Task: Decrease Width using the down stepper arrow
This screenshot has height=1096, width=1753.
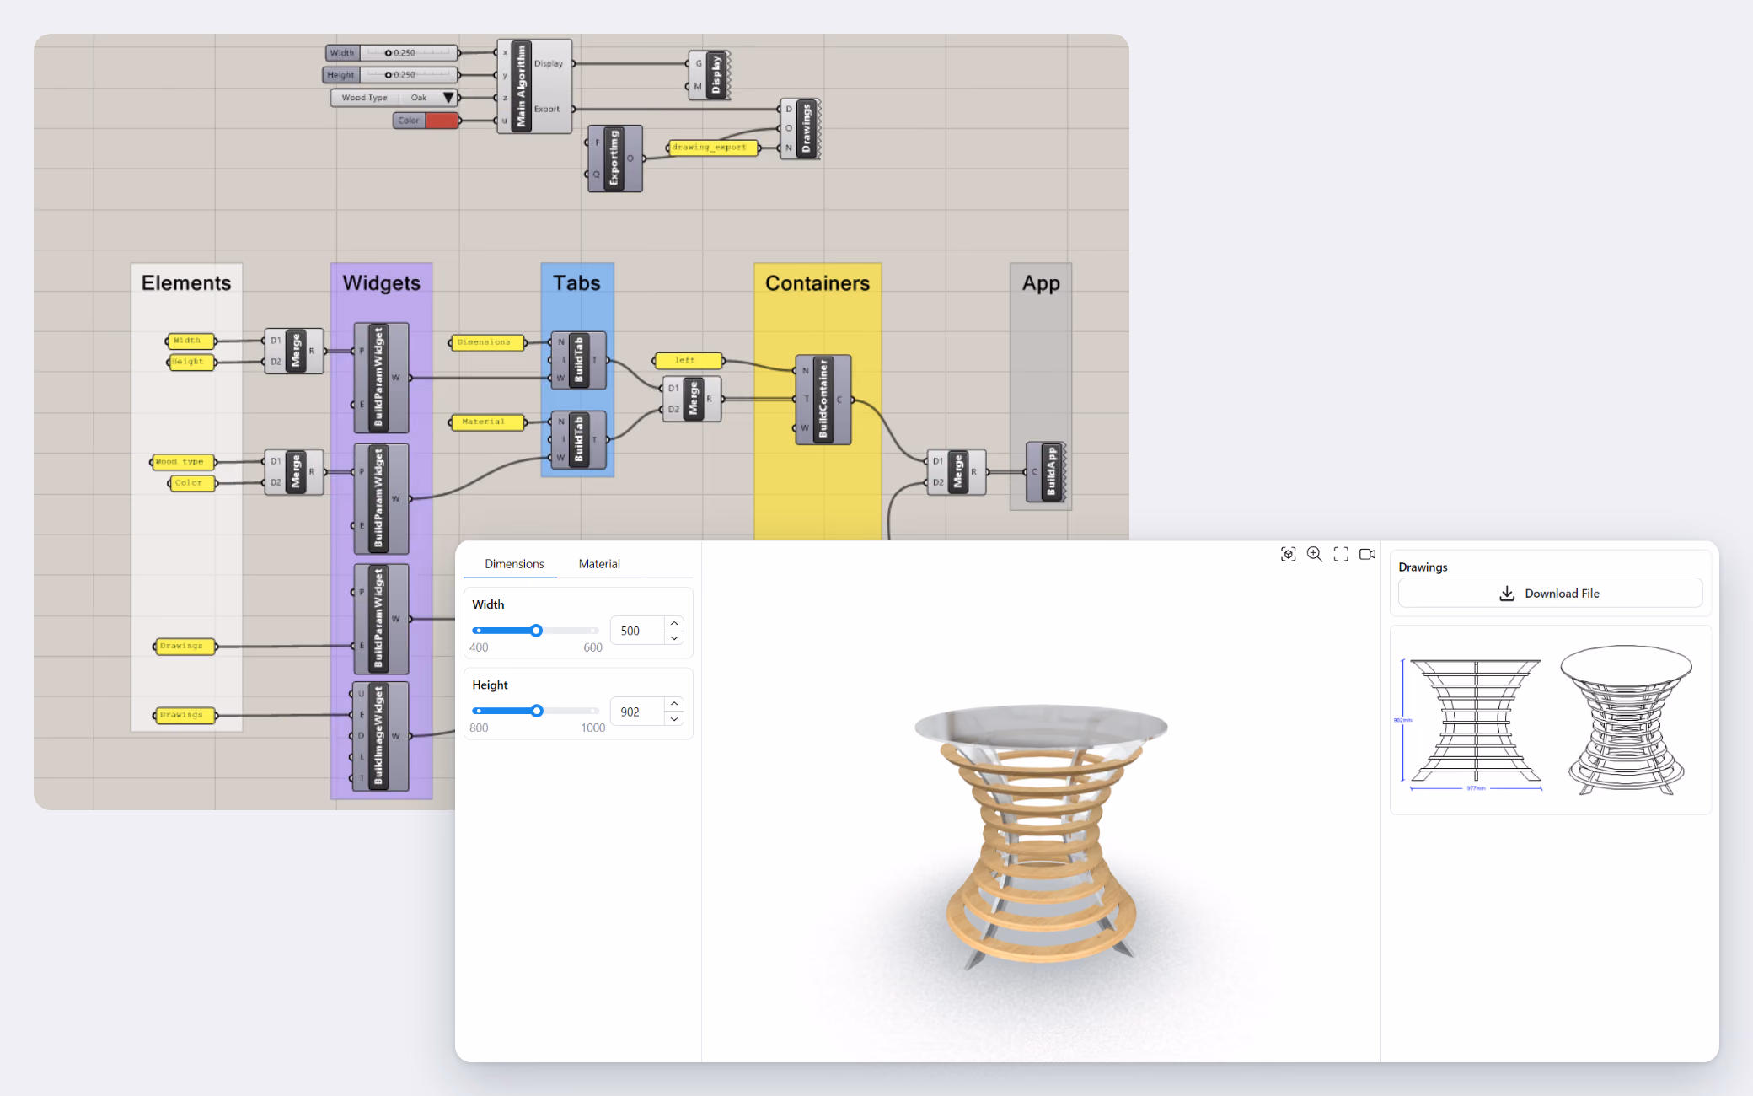Action: point(674,638)
